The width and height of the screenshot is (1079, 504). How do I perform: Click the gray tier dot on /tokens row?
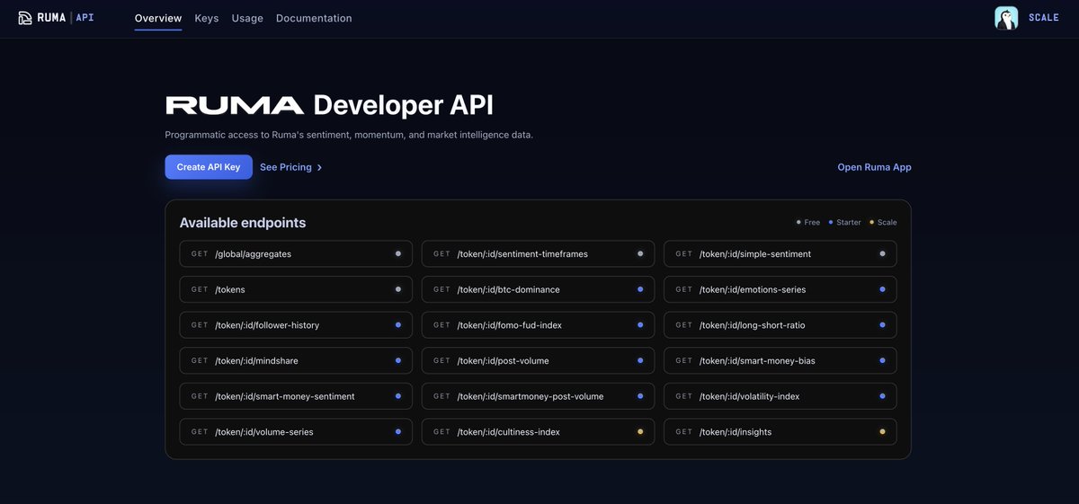(x=398, y=289)
